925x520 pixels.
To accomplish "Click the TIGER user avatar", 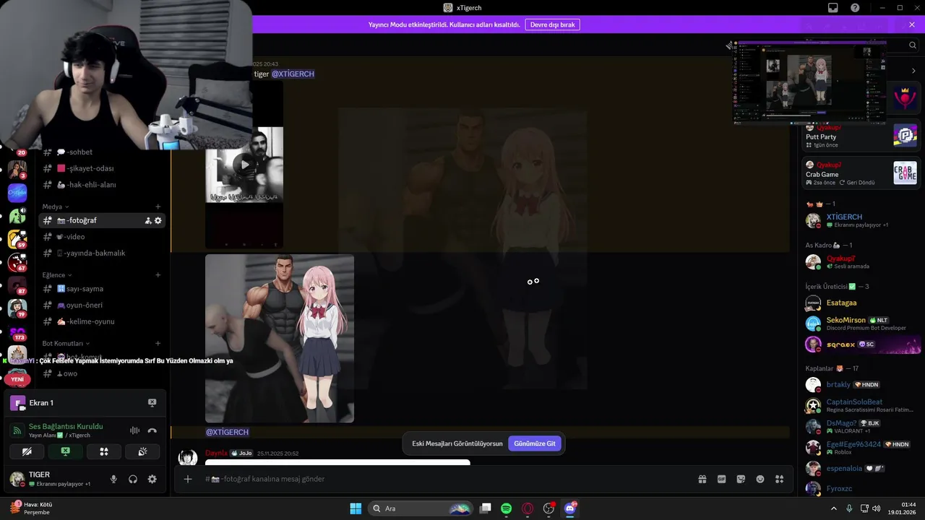I will point(16,479).
